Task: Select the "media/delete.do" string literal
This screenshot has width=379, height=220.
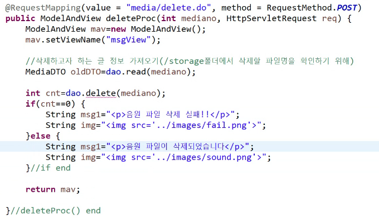Action: 168,8
